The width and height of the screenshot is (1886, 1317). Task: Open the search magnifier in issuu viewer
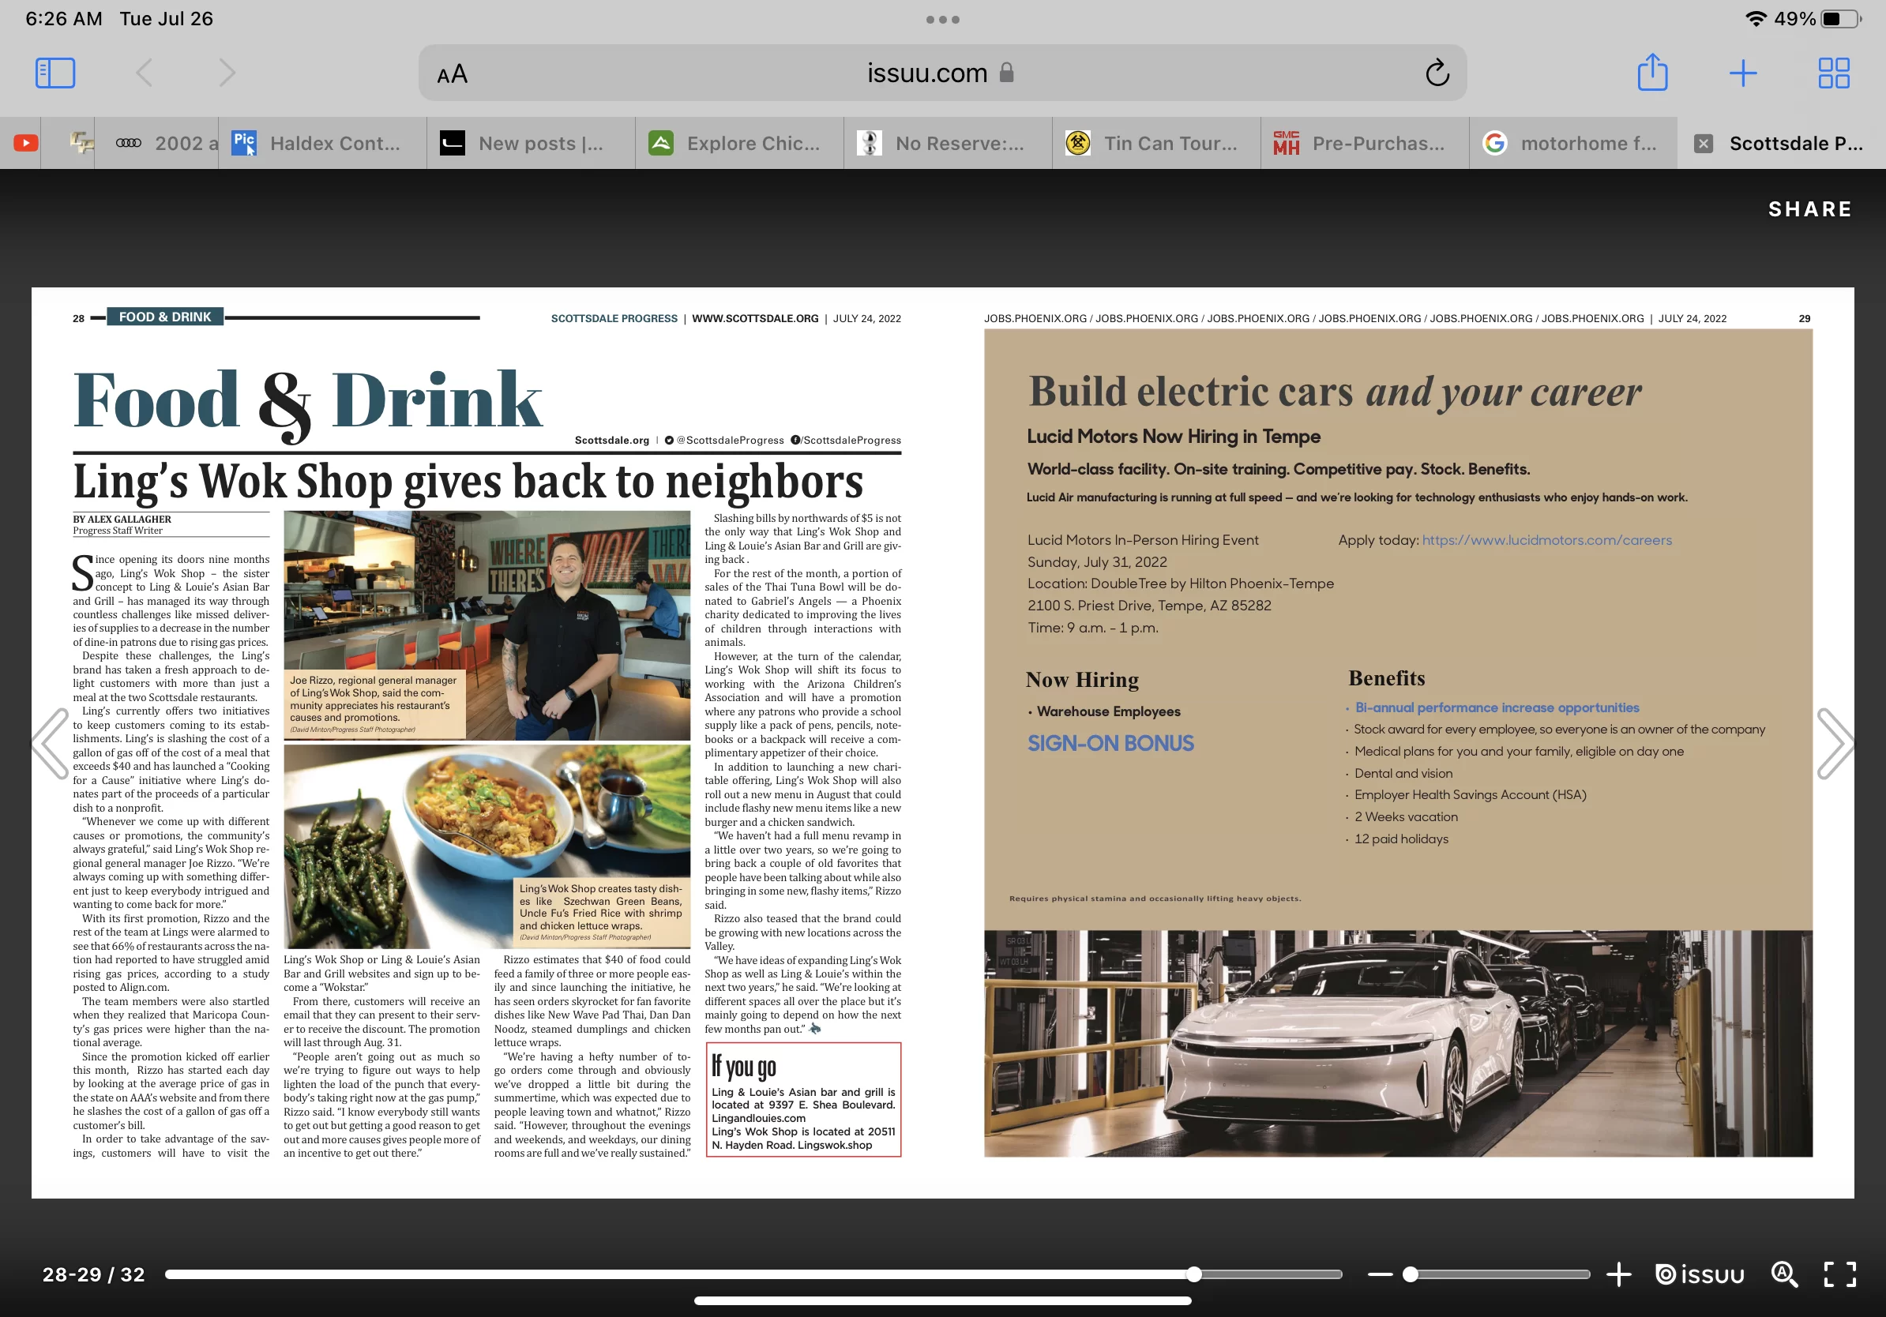tap(1784, 1274)
